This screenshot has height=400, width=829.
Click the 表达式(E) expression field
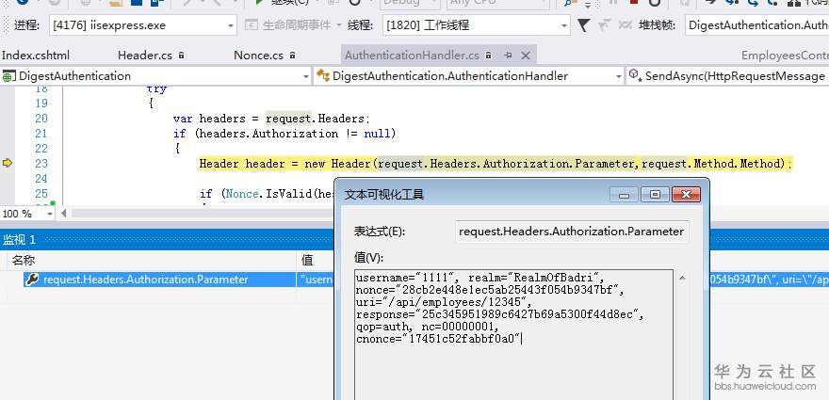point(572,232)
